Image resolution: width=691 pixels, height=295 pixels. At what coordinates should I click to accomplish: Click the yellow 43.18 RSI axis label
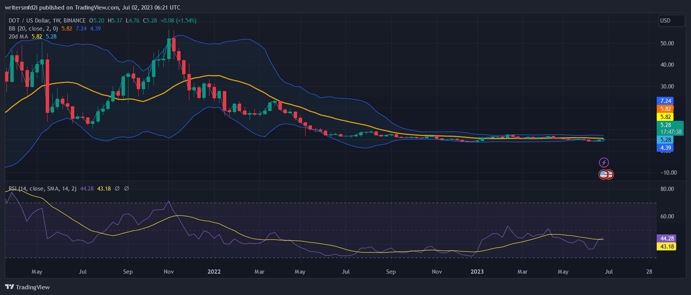point(666,247)
